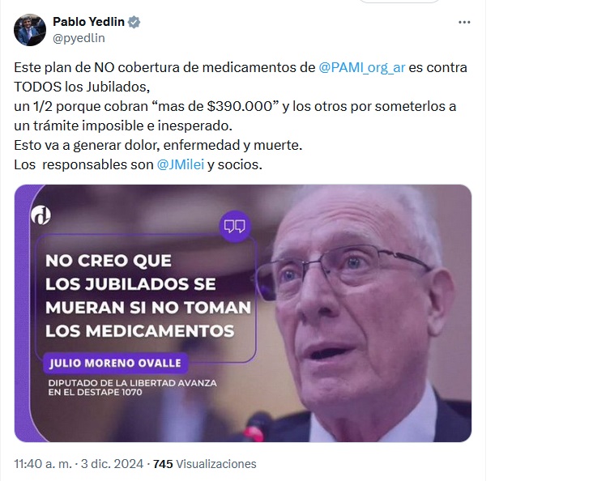Click the verified badge beside Pablo Yedlin
Screen dimensions: 593x481
coord(134,22)
